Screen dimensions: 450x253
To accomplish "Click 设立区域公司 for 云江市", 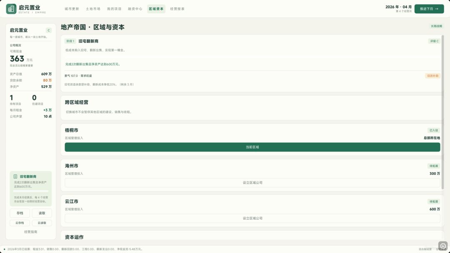I will point(252,218).
